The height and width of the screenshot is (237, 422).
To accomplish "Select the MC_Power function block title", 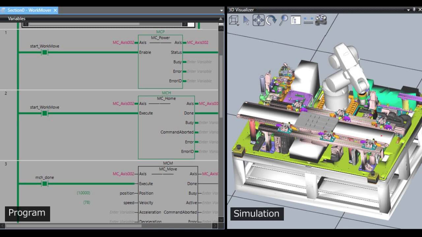I will tap(160, 38).
